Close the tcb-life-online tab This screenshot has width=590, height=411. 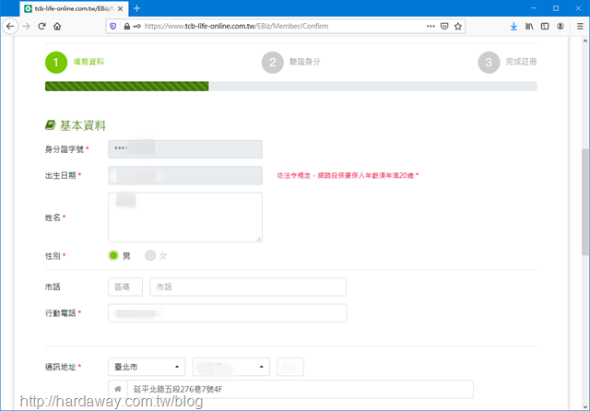[x=121, y=8]
